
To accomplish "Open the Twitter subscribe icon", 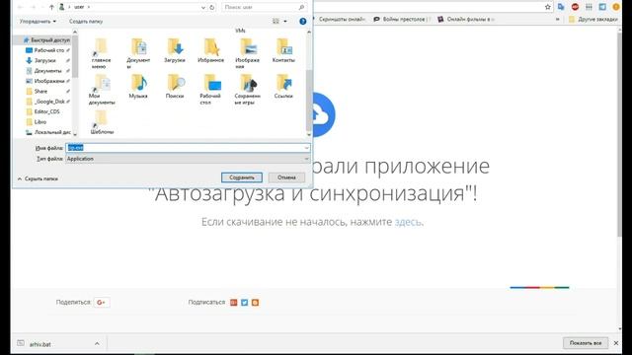I will 244,303.
